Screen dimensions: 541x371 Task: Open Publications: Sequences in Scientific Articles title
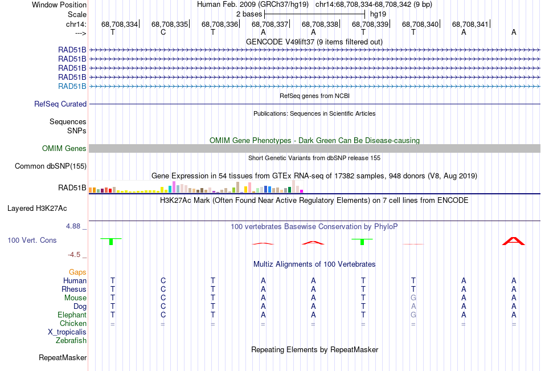point(314,113)
